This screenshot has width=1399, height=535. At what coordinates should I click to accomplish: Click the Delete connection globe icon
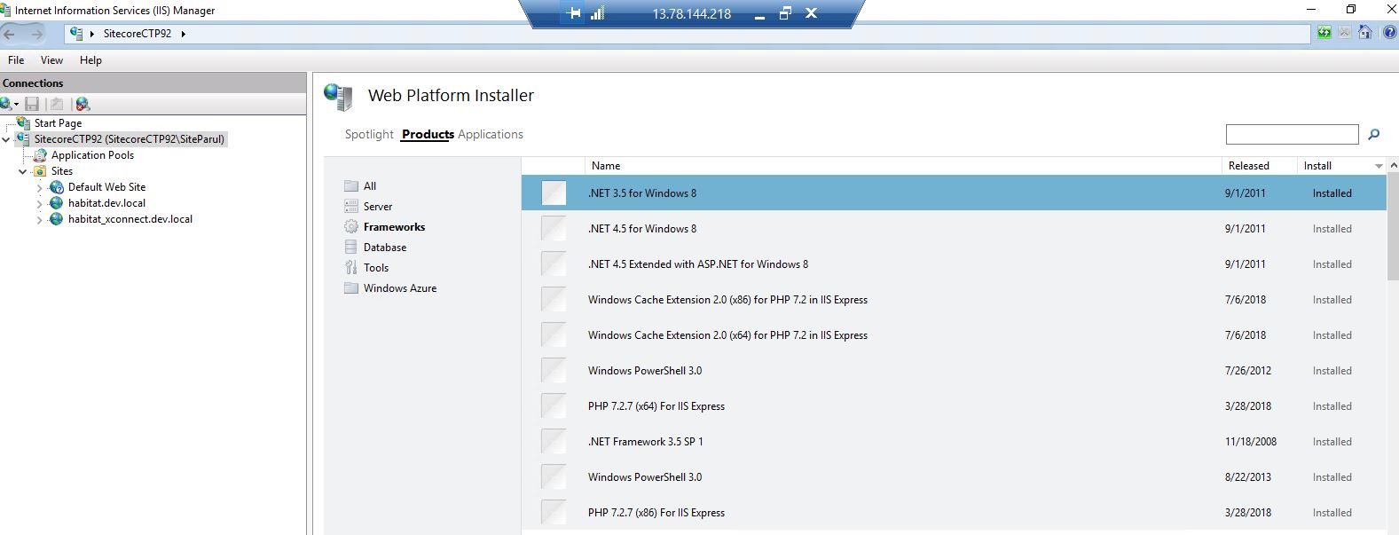click(x=83, y=104)
